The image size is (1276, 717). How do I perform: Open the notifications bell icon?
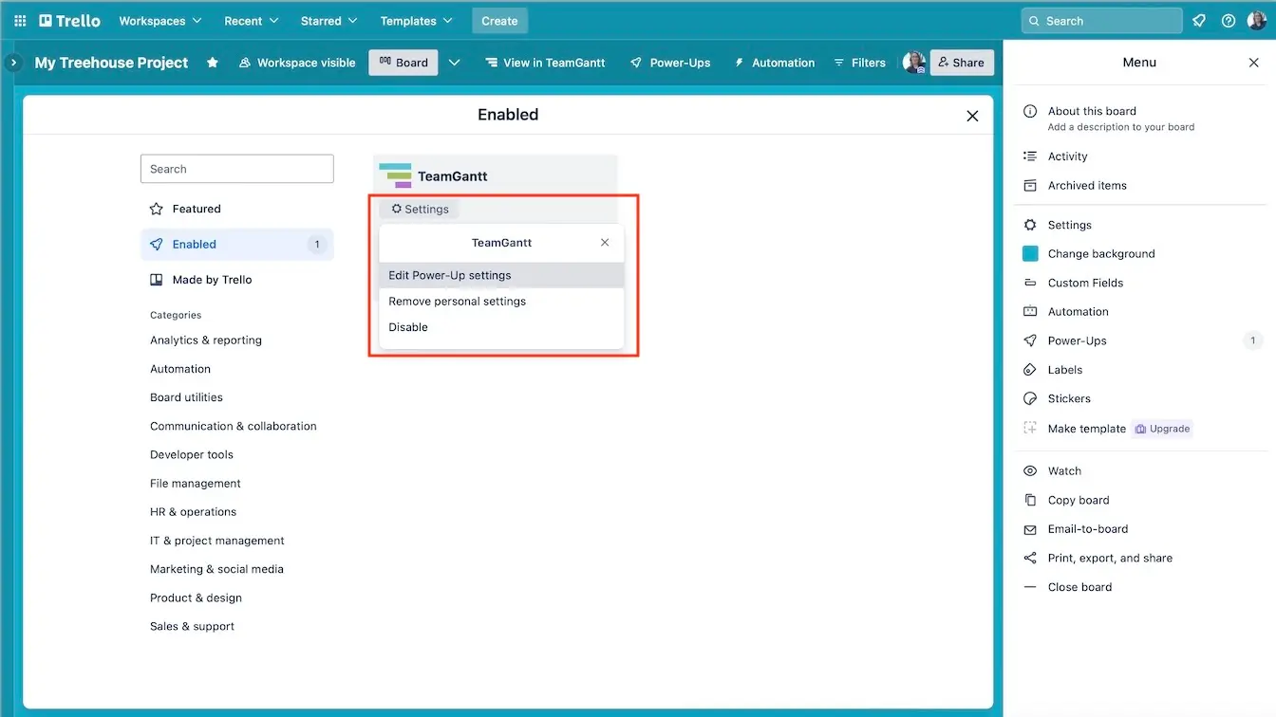1199,21
